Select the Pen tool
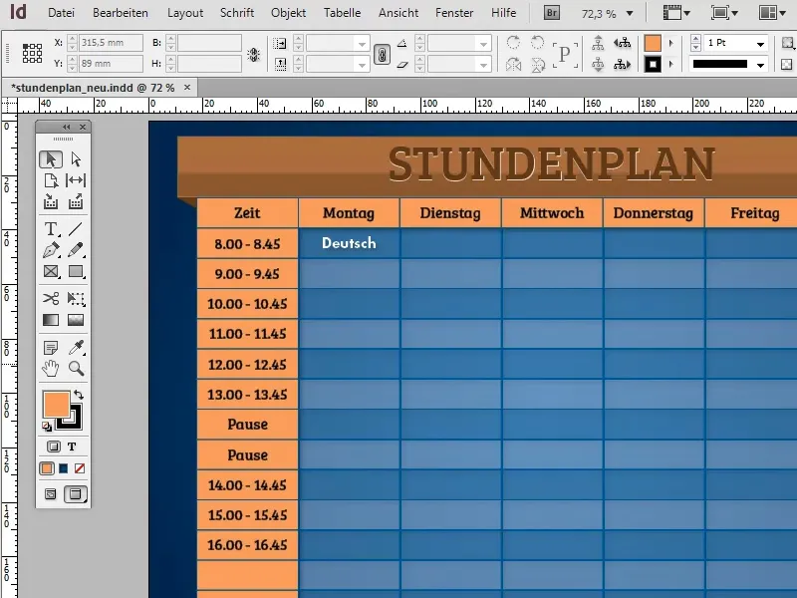 point(51,250)
